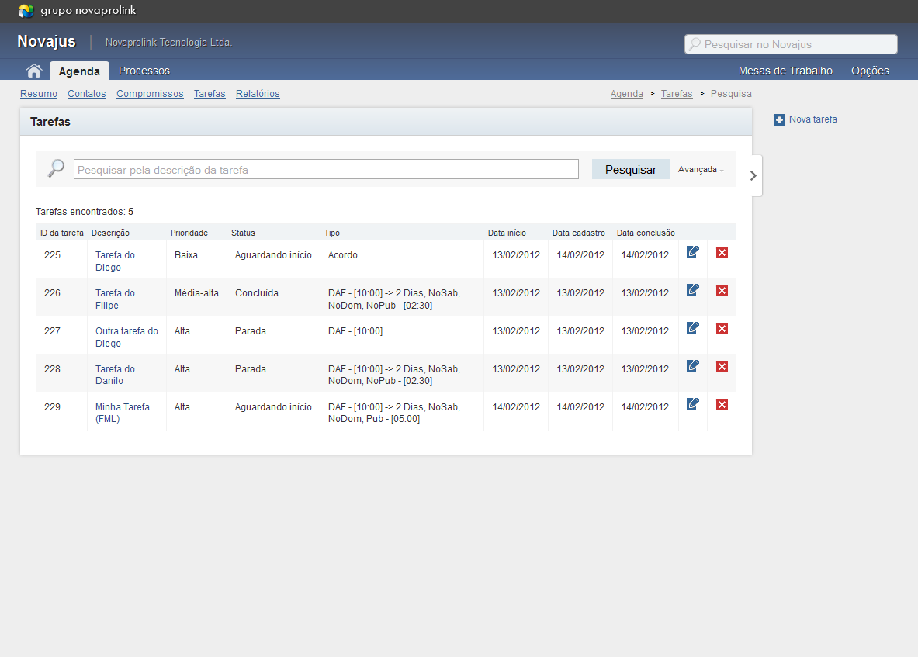This screenshot has height=657, width=918.
Task: Delete task 226 with red X icon
Action: pos(722,290)
